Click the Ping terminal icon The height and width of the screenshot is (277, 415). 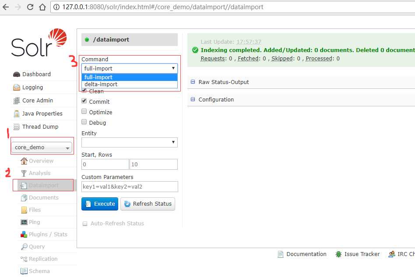pos(24,222)
